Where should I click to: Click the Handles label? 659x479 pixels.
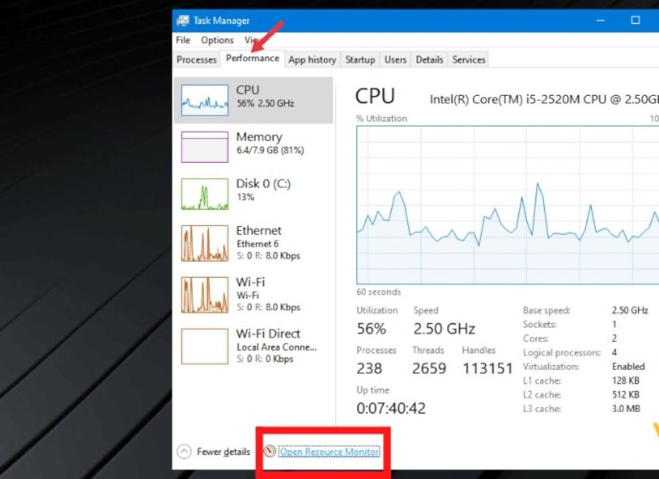tap(478, 350)
